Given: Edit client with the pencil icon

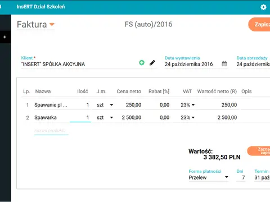Looking at the screenshot, I should point(152,63).
